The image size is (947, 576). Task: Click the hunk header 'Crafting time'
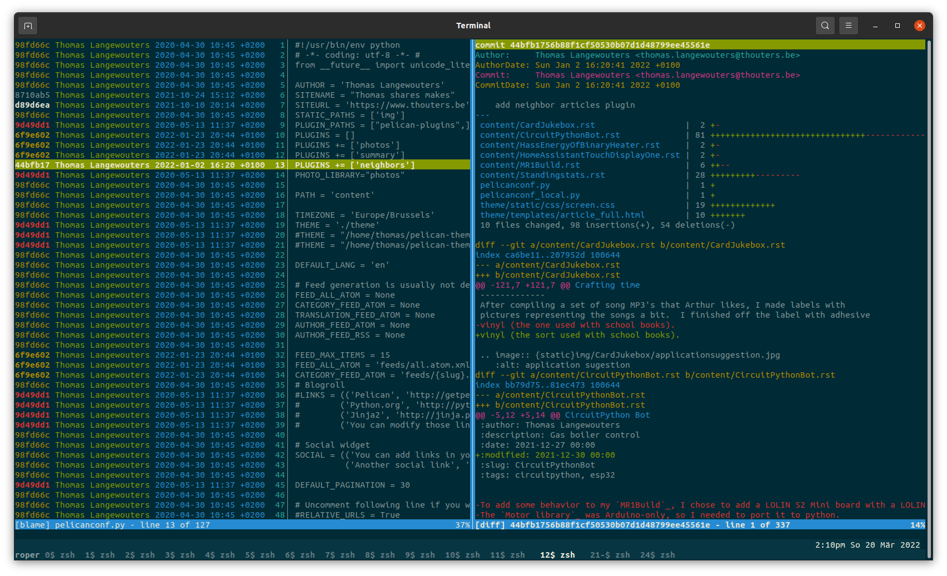tap(557, 285)
